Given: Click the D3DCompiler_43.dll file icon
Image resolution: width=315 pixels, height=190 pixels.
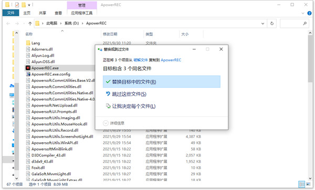Looking at the screenshot, I should pos(28,155).
